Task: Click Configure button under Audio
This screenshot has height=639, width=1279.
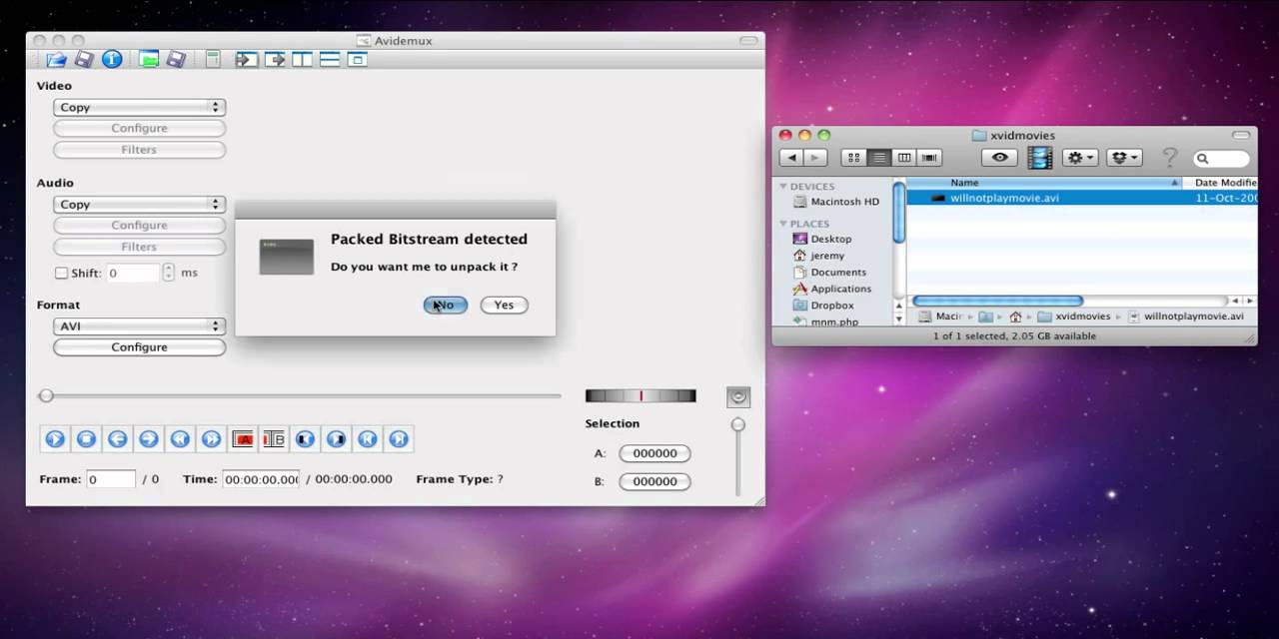Action: (139, 226)
